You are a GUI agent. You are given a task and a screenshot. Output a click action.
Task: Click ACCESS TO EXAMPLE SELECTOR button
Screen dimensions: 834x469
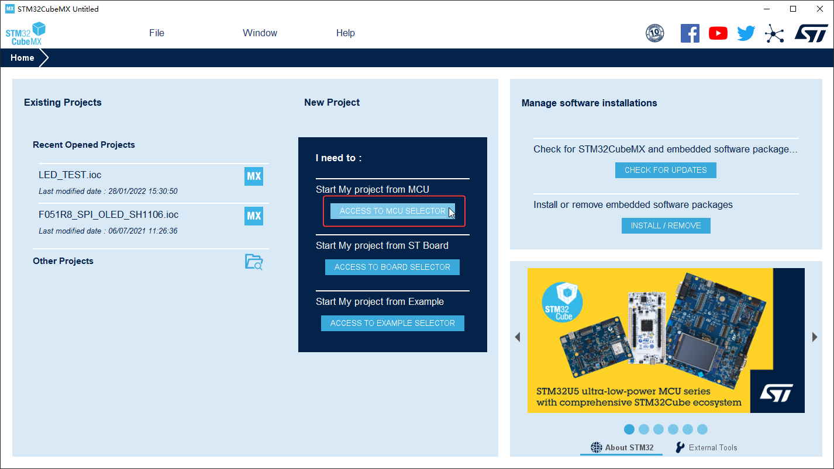click(x=392, y=323)
